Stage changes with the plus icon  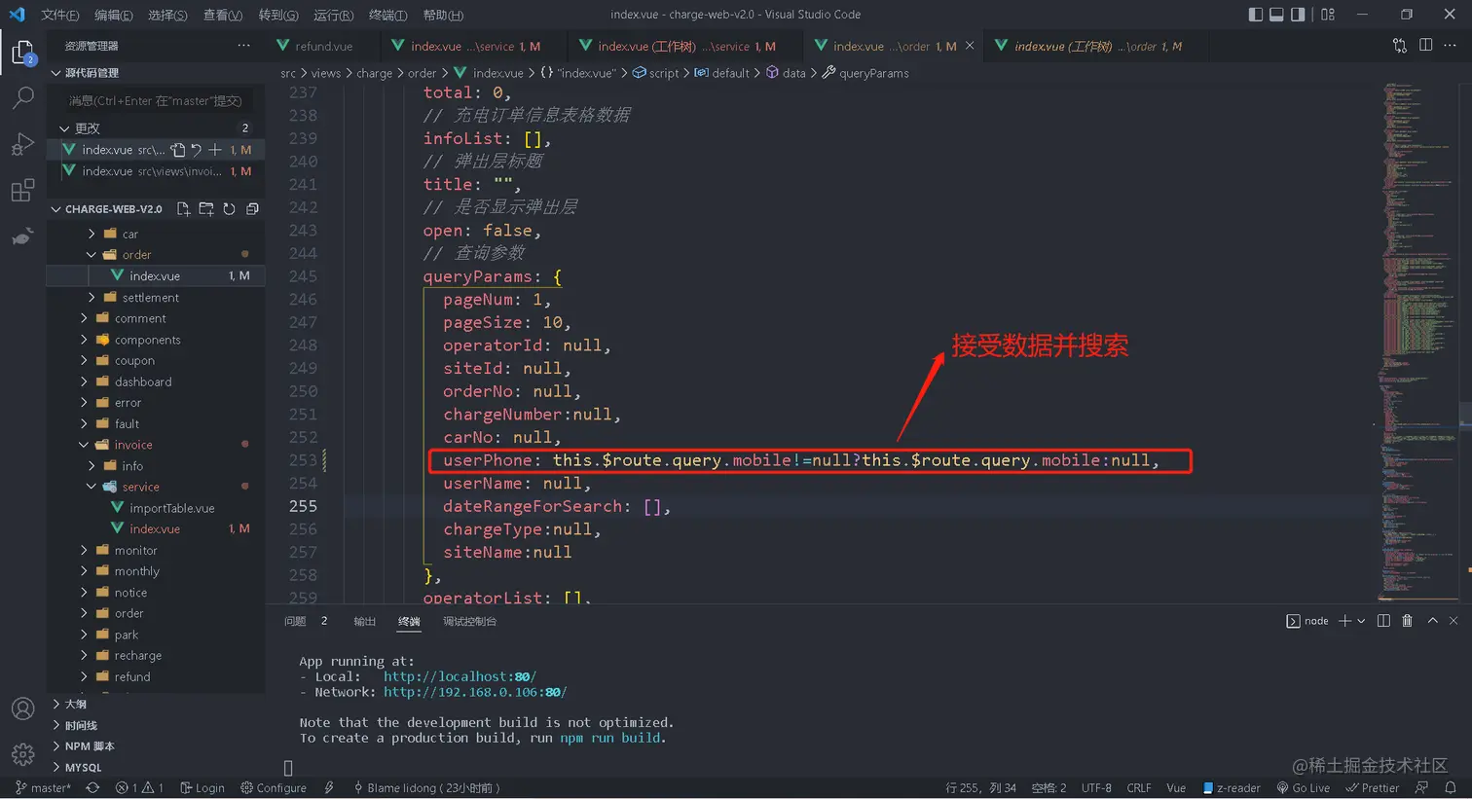click(x=214, y=150)
